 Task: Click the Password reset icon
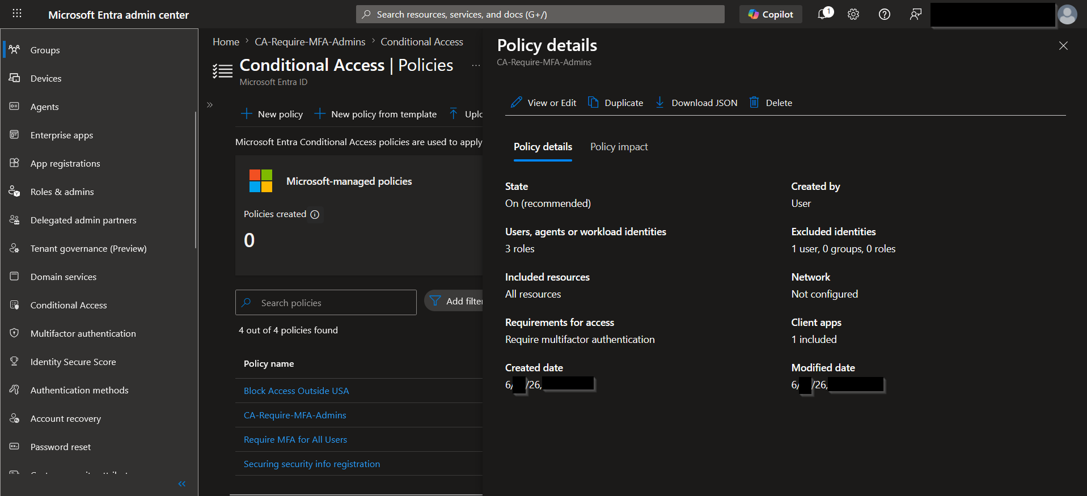(x=15, y=446)
